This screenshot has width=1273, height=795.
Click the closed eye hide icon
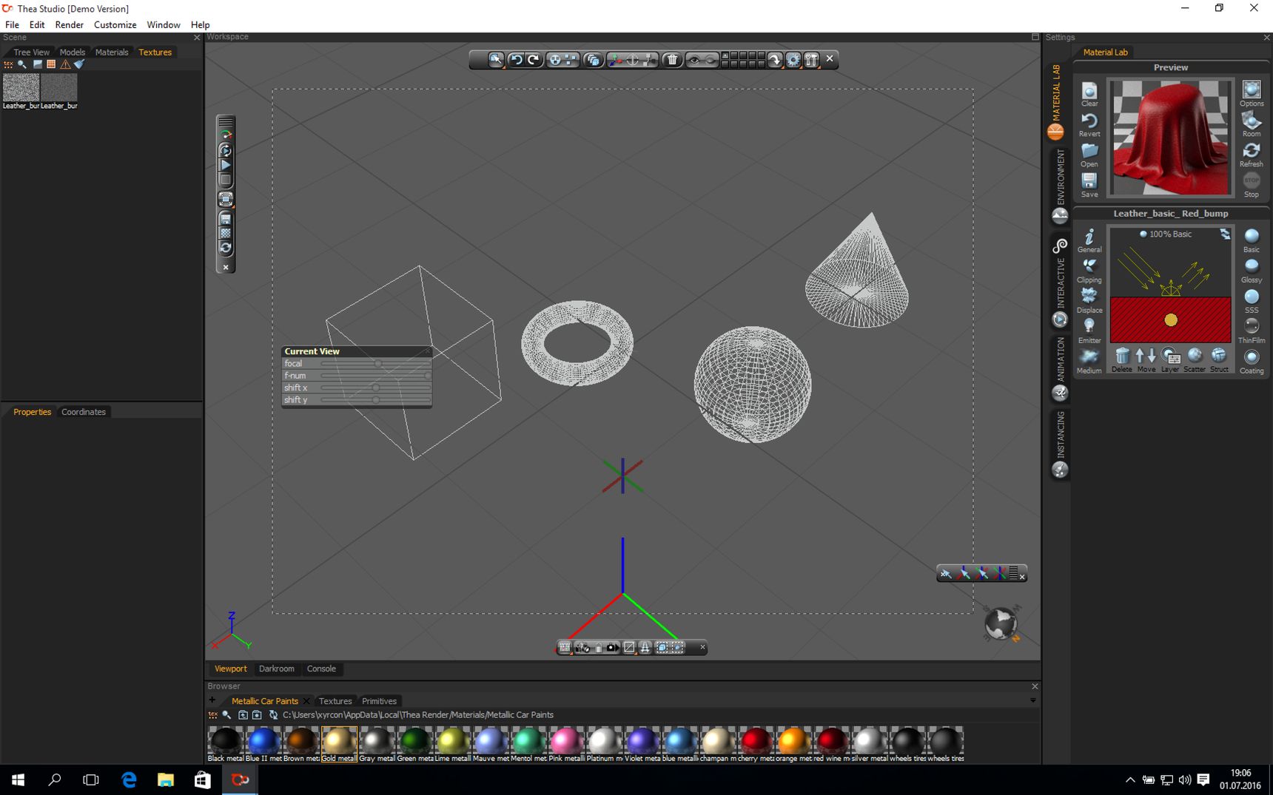711,59
